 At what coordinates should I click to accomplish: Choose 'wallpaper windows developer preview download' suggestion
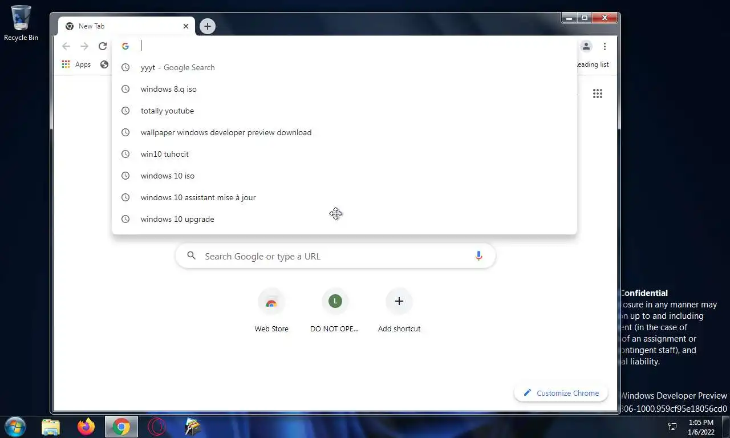[344, 132]
